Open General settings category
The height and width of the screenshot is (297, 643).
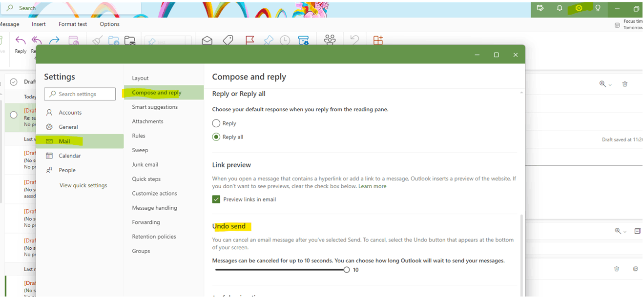coord(80,127)
